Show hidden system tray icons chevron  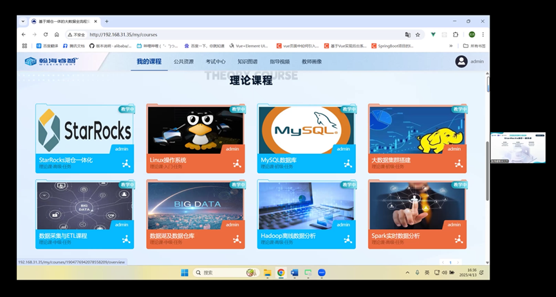(406, 273)
